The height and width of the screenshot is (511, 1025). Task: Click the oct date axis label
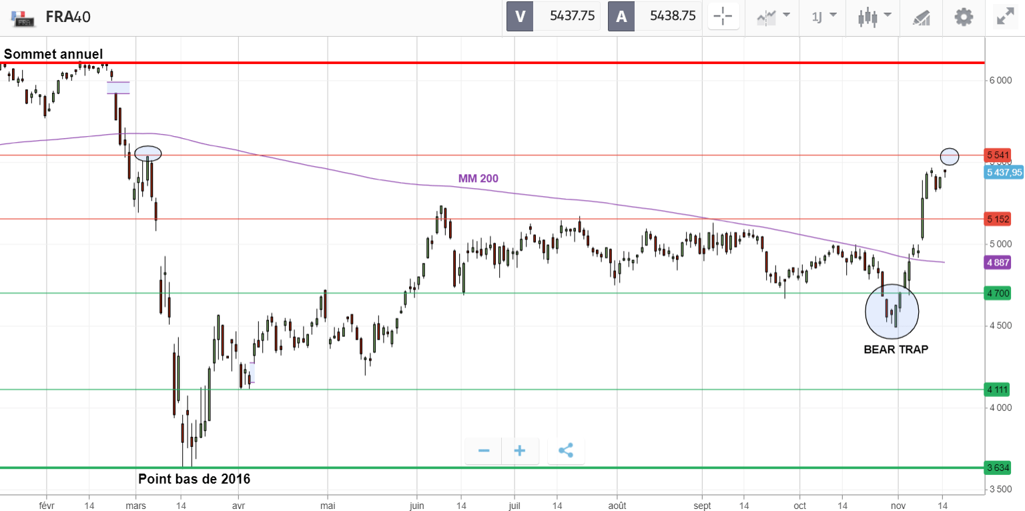799,505
